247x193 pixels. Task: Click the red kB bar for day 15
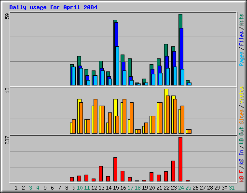pos(115,169)
